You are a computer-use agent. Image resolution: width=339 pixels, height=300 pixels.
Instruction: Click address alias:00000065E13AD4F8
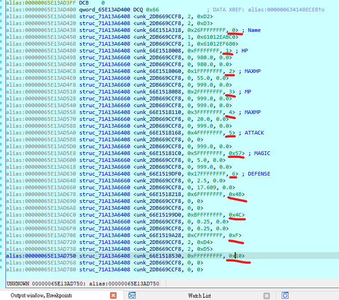coord(41,85)
